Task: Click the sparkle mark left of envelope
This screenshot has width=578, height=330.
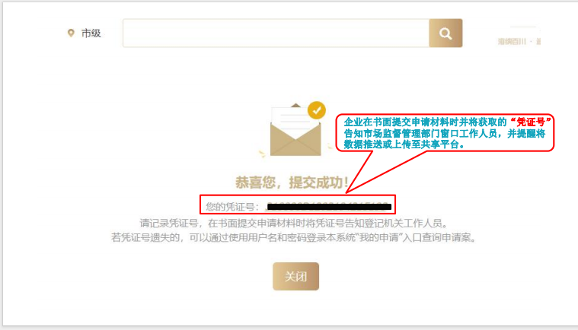Action: pyautogui.click(x=262, y=154)
